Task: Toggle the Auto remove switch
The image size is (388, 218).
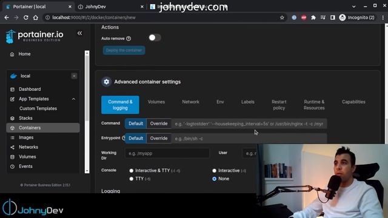Action: coord(155,38)
